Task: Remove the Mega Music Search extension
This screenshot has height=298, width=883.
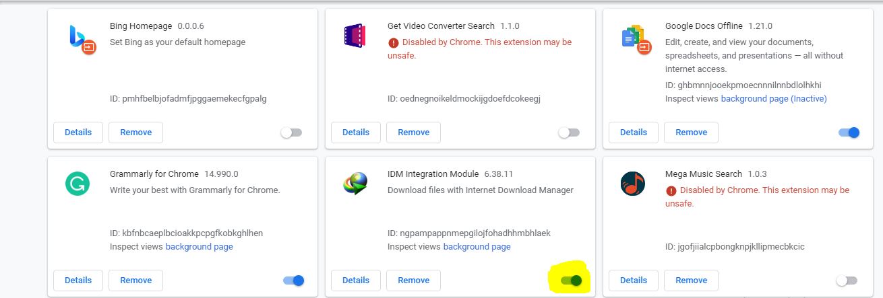Action: point(691,281)
